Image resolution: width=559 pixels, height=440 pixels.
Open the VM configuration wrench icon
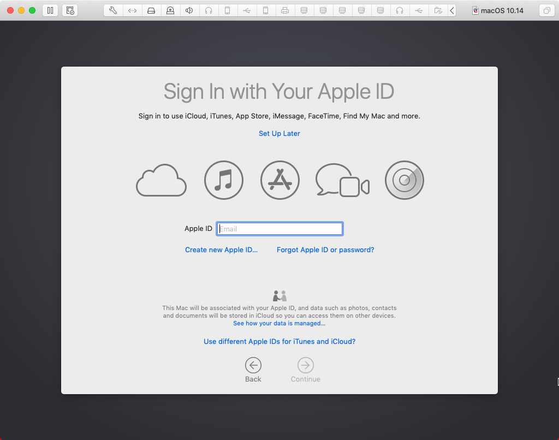(x=113, y=10)
